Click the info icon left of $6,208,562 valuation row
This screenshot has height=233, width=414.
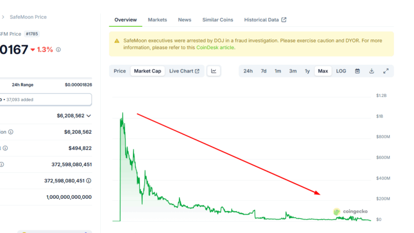tap(10, 132)
